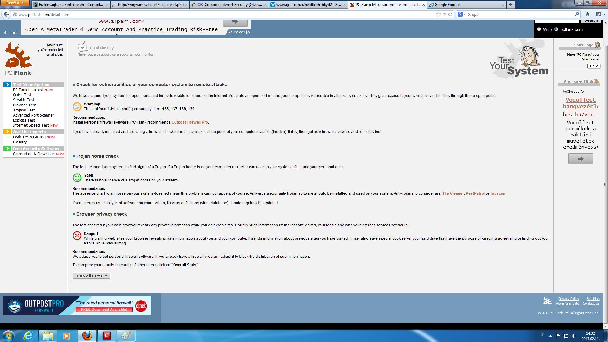The width and height of the screenshot is (608, 342).
Task: Click Make start page button
Action: point(594,66)
